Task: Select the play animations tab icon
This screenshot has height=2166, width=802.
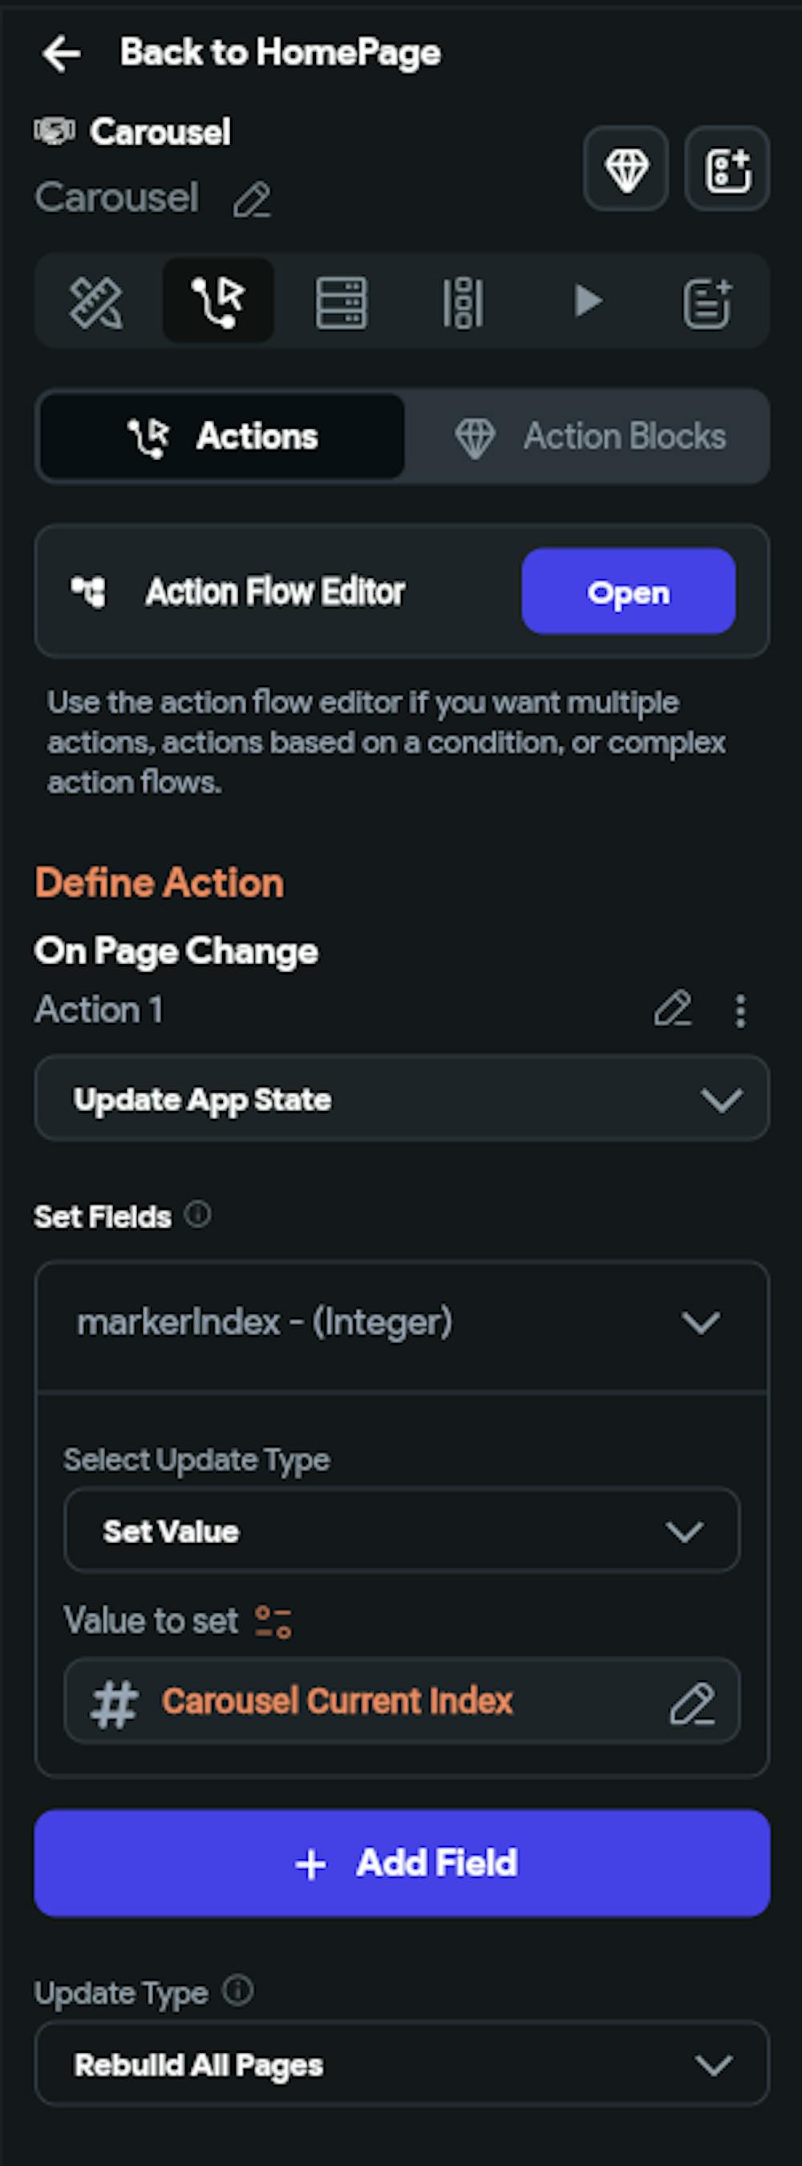Action: tap(587, 302)
